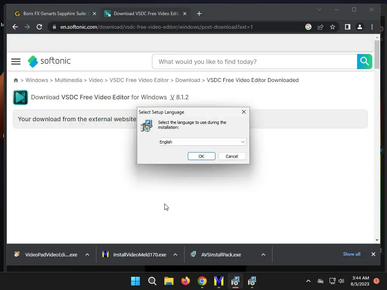Image resolution: width=387 pixels, height=290 pixels.
Task: Open File Explorer from the taskbar
Action: coord(169,281)
